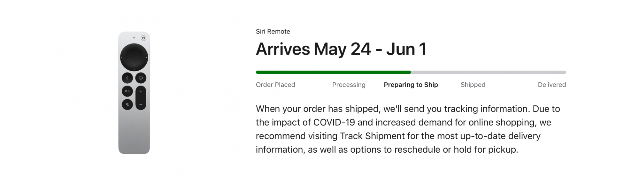Select the Preparing to Ship status label
Screen dimensions: 639x176
pyautogui.click(x=411, y=85)
